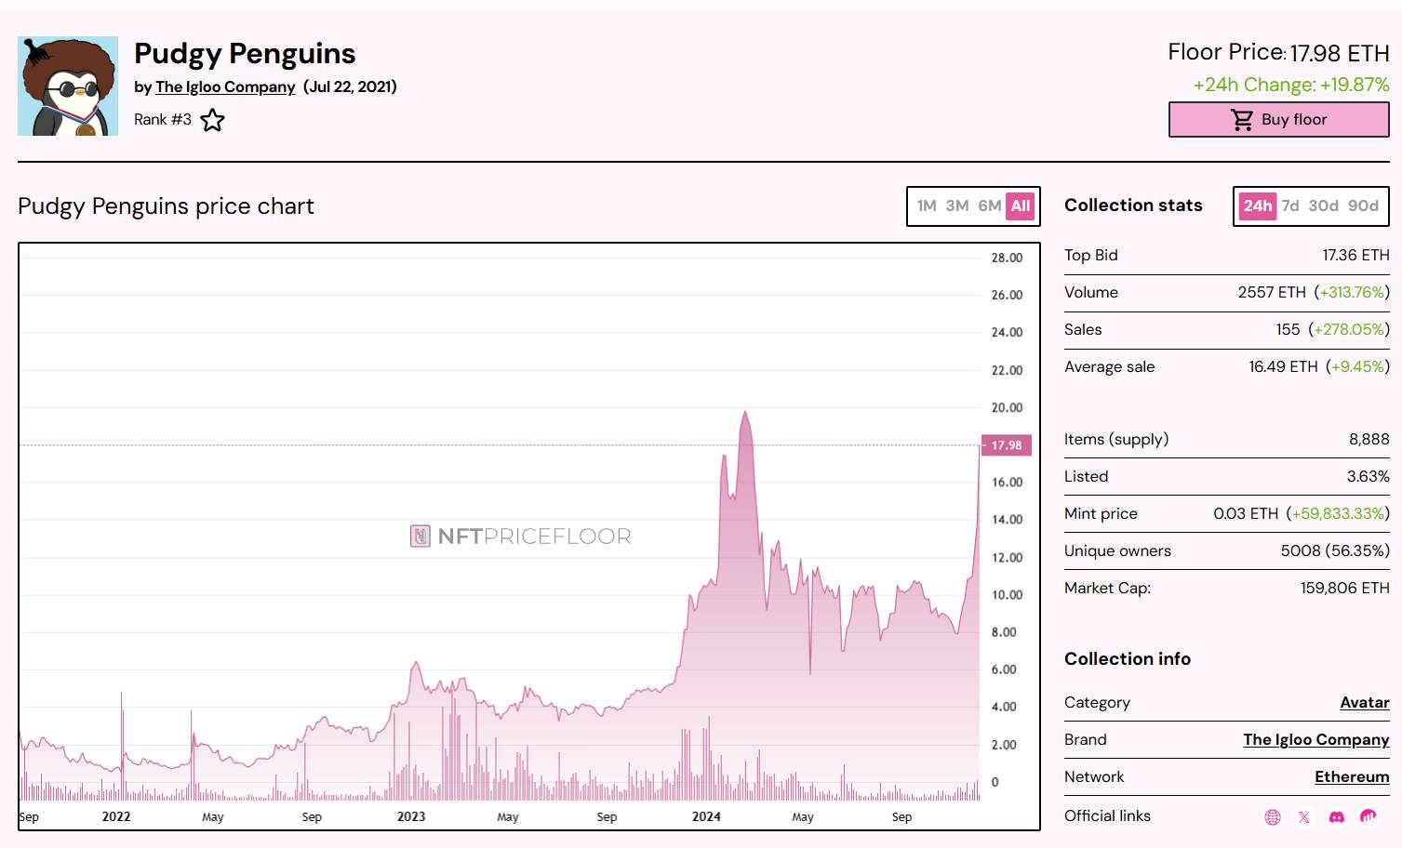Click the Top Bid 17.36 ETH value
This screenshot has width=1402, height=848.
1355,256
